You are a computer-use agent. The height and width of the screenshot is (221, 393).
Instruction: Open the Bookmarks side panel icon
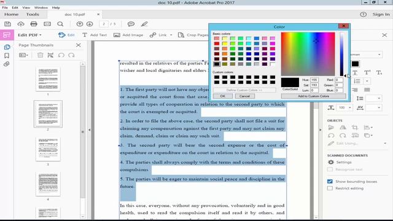pyautogui.click(x=7, y=55)
